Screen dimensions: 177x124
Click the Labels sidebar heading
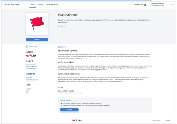click(x=28, y=85)
